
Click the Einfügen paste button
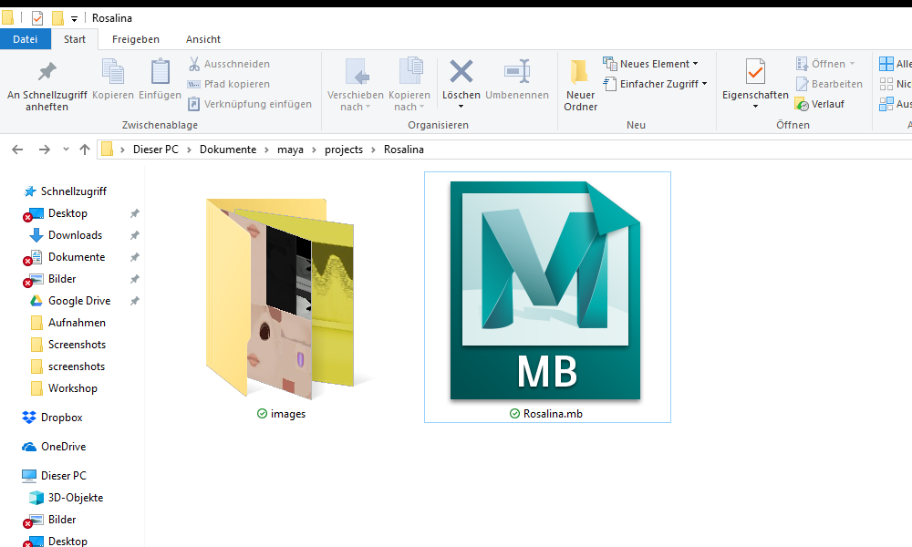tap(160, 79)
